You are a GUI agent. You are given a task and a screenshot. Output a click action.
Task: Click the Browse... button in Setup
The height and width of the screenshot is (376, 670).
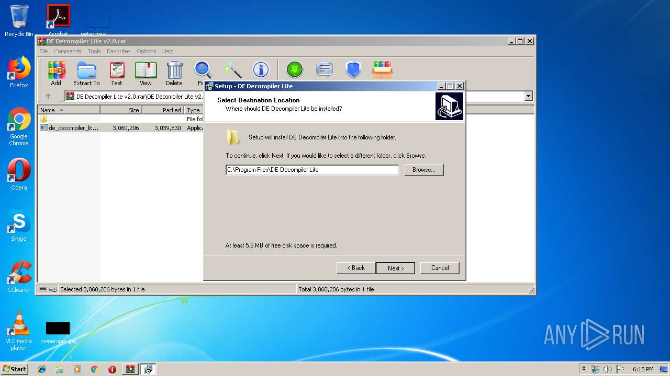tap(424, 170)
